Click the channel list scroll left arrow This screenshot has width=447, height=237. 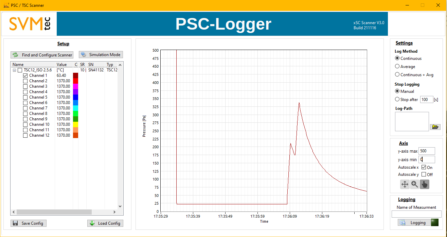[14, 212]
